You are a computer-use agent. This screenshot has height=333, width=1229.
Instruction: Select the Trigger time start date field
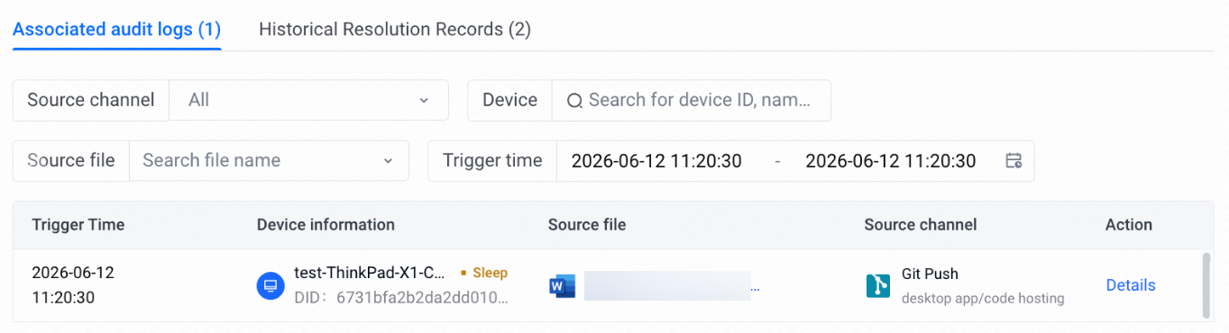pyautogui.click(x=656, y=161)
